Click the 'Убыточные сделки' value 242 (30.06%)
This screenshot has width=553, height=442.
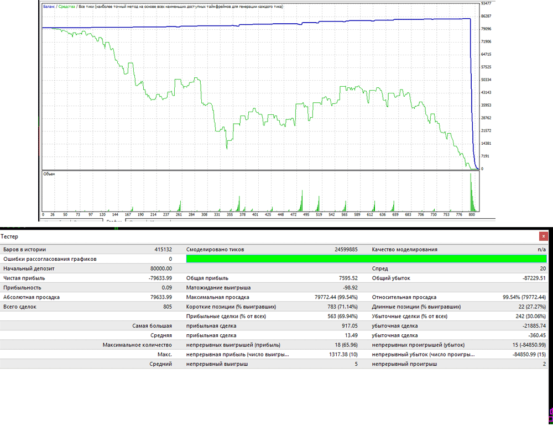[x=531, y=316]
